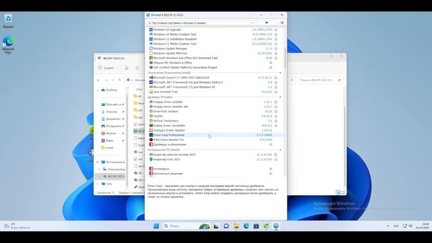Screen dimensions: 432x243
Task: Click the Driver Easy Professional icon
Action: [151, 135]
